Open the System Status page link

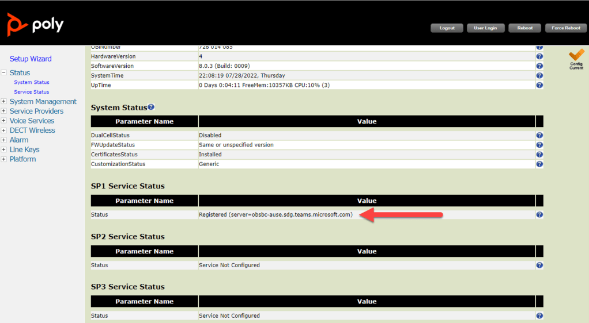click(32, 83)
